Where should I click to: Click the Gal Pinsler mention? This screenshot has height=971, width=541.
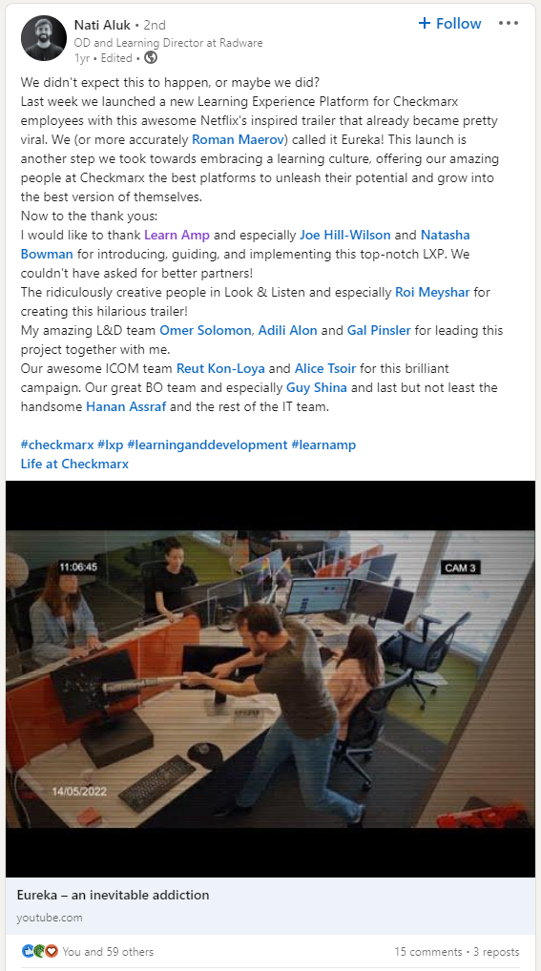point(379,330)
